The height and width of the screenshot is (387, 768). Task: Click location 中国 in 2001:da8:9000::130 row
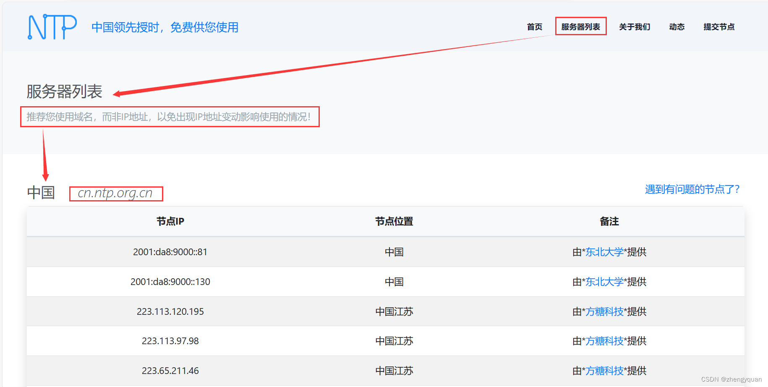pyautogui.click(x=394, y=282)
